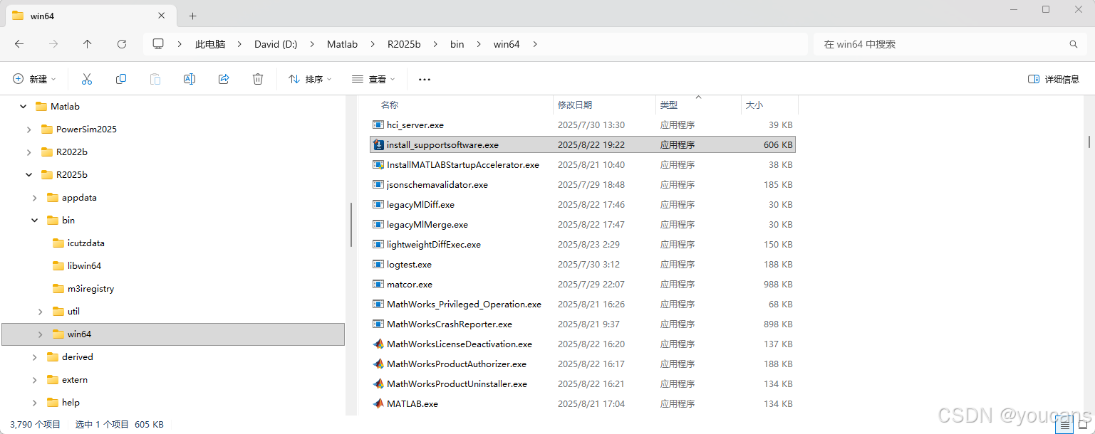Collapse the Matlab tree node

[24, 107]
